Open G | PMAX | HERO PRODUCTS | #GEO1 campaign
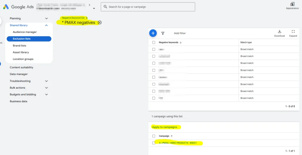302x155 pixels. (178, 143)
